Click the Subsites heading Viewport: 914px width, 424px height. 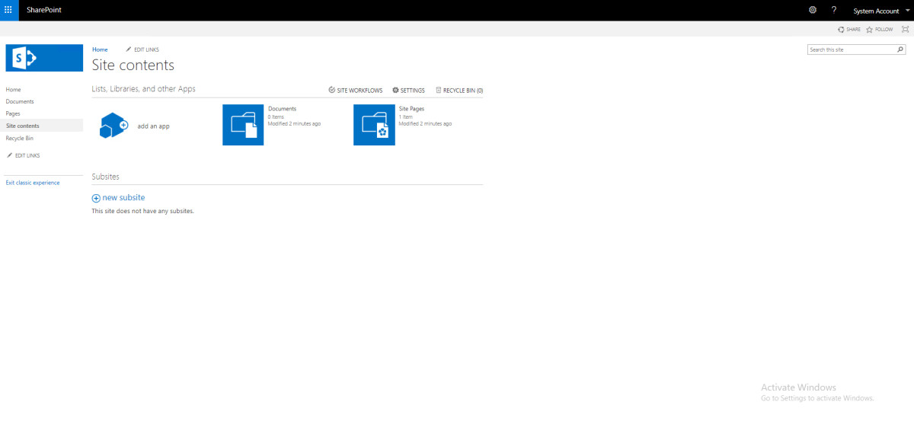tap(106, 177)
